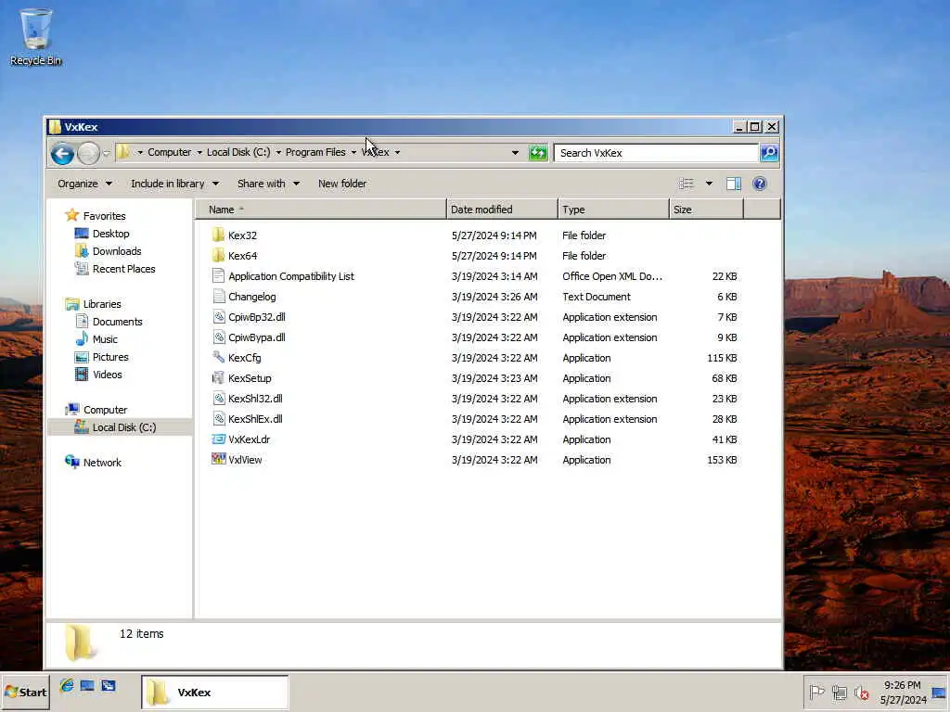The image size is (950, 712).
Task: Click the Local Disk (C:) breadcrumb segment
Action: coord(238,152)
